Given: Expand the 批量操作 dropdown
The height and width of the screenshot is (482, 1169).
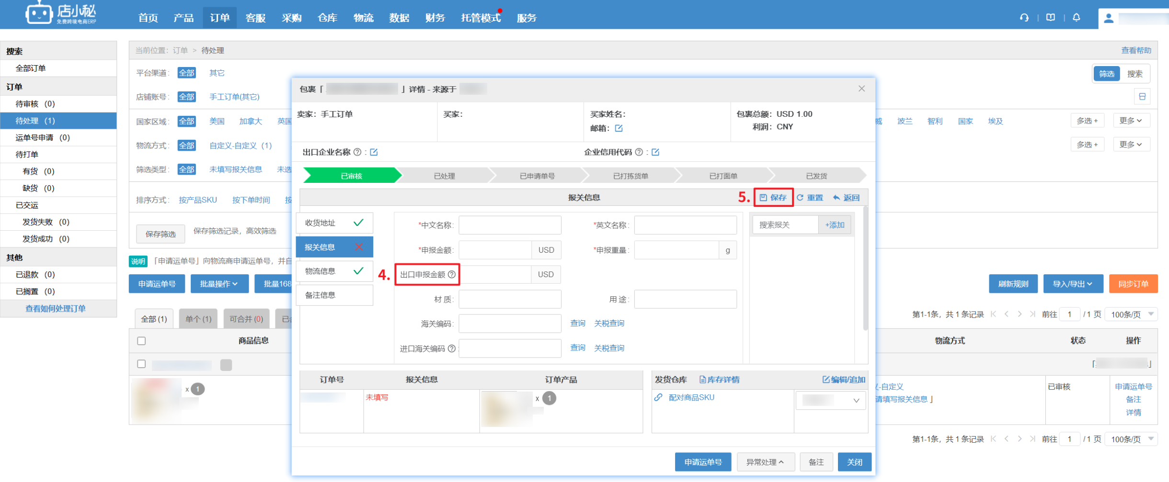Looking at the screenshot, I should pos(219,284).
